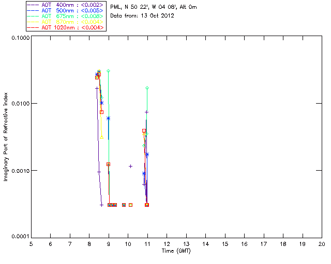Click the AOT 500nm legend entry
The width and height of the screenshot is (331, 264).
66,10
